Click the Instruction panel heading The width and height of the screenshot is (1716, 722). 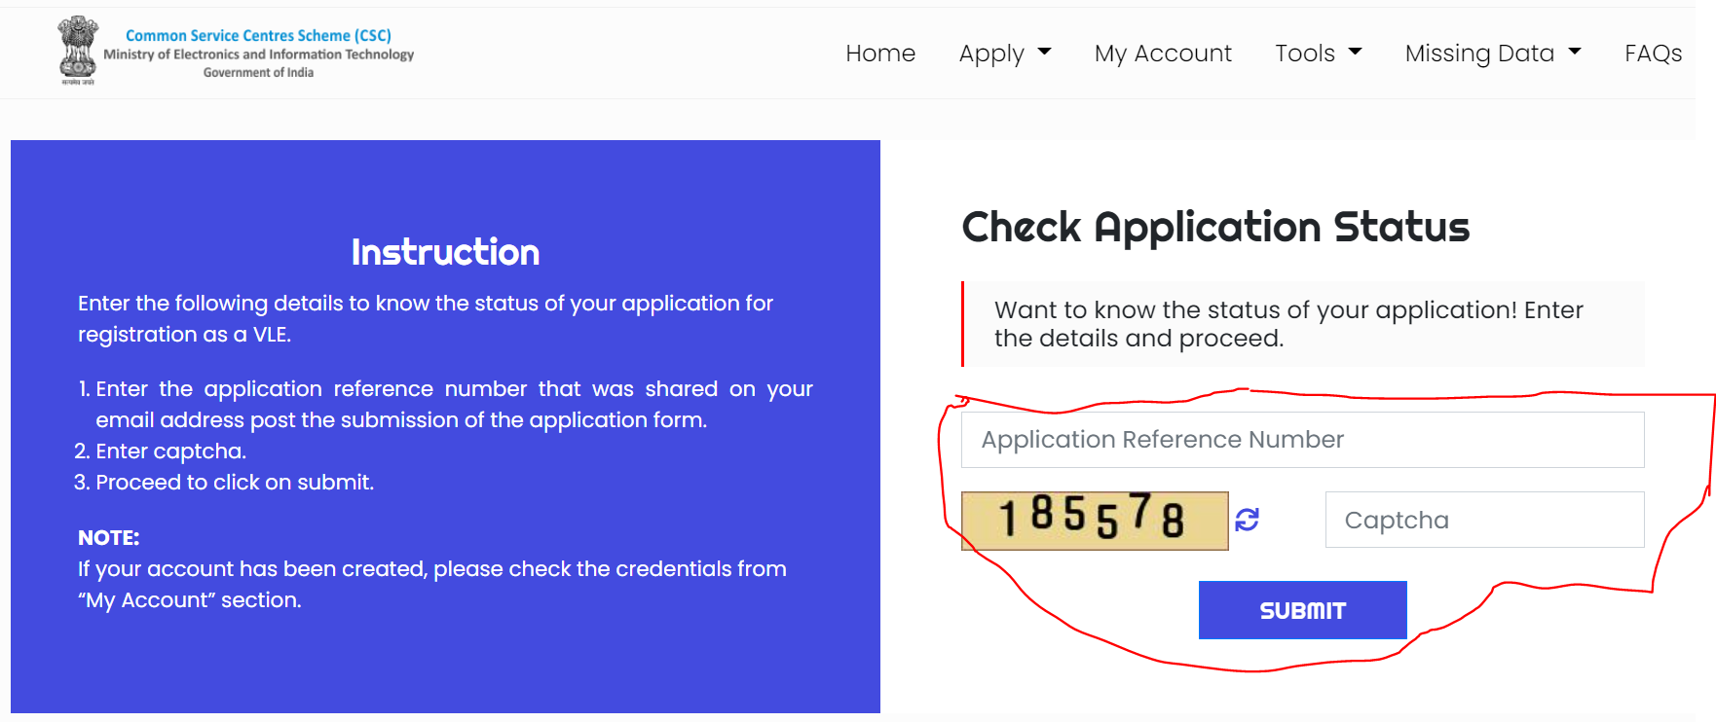point(445,252)
